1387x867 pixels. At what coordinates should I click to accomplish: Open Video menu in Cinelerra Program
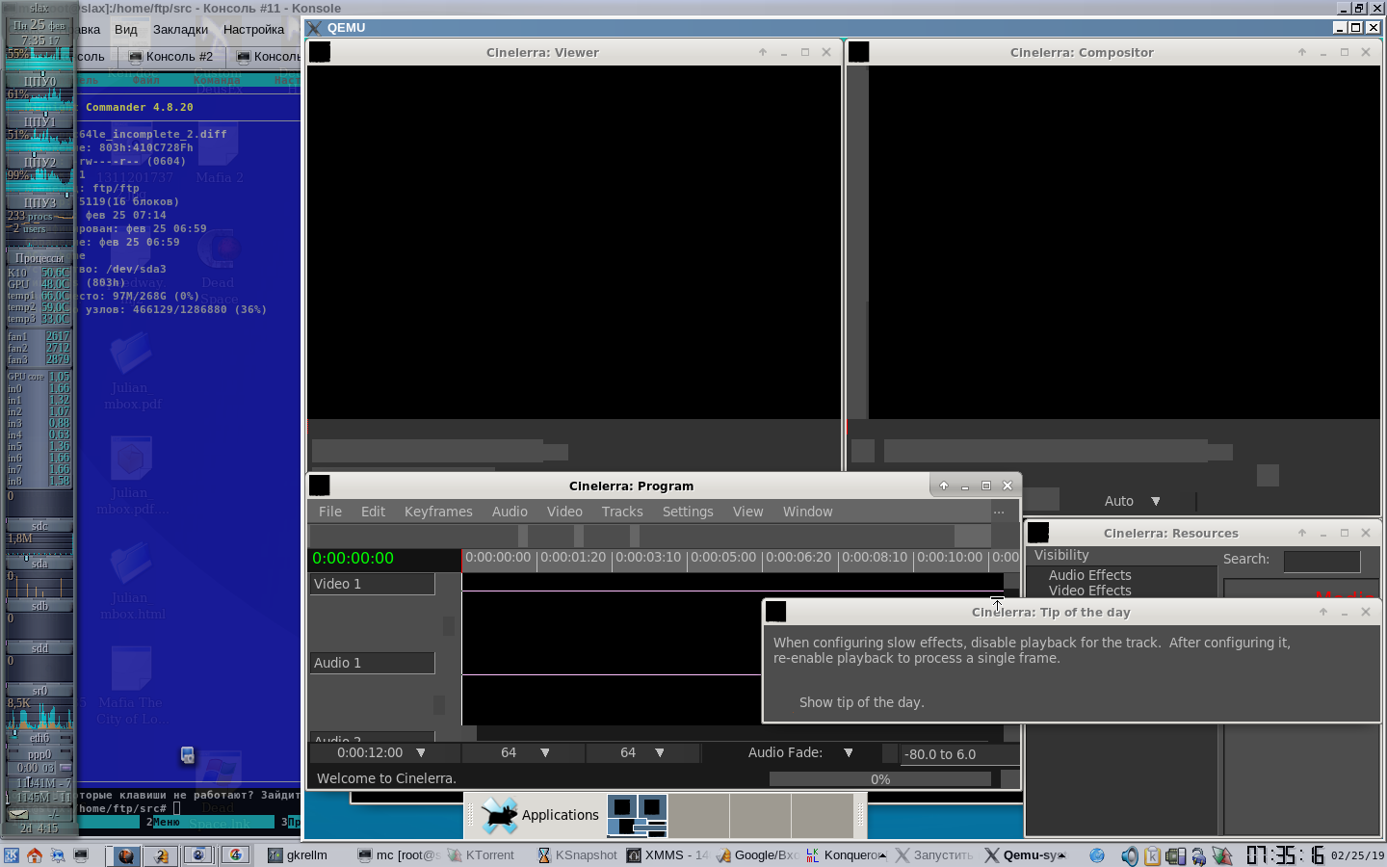[x=564, y=512]
